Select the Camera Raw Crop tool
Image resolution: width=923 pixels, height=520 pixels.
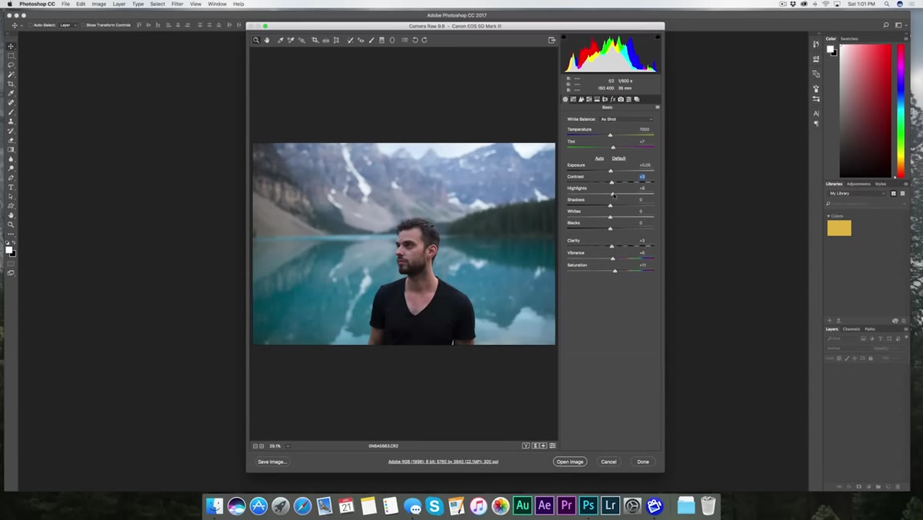(x=315, y=40)
